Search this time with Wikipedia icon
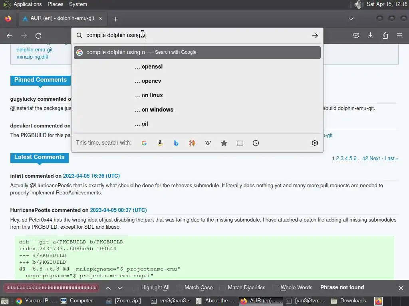The image size is (409, 306). point(208,143)
